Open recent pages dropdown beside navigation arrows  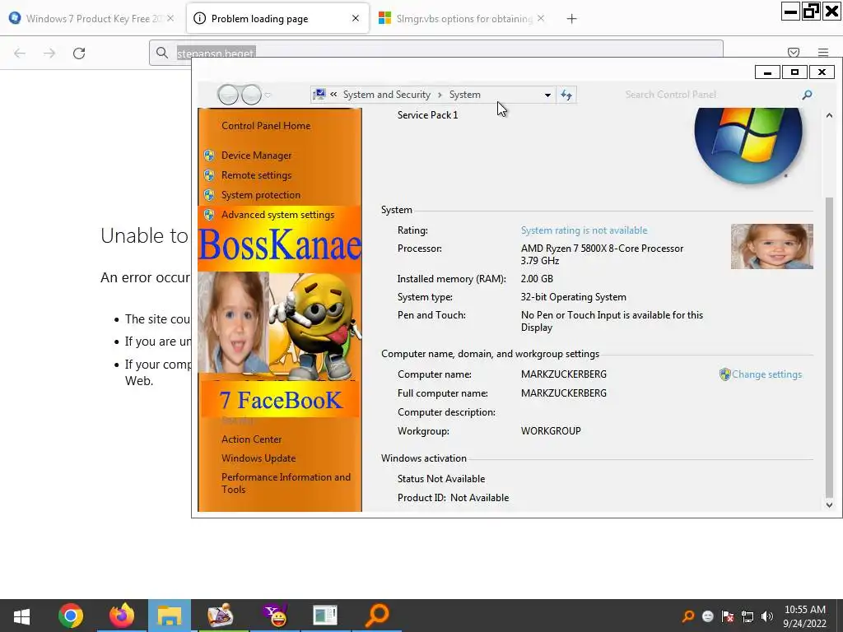268,95
